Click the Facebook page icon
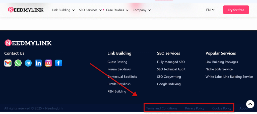Viewport: 257px width, 114px height. coord(58,63)
